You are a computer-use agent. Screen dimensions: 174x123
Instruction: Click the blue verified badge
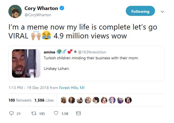coord(62,9)
